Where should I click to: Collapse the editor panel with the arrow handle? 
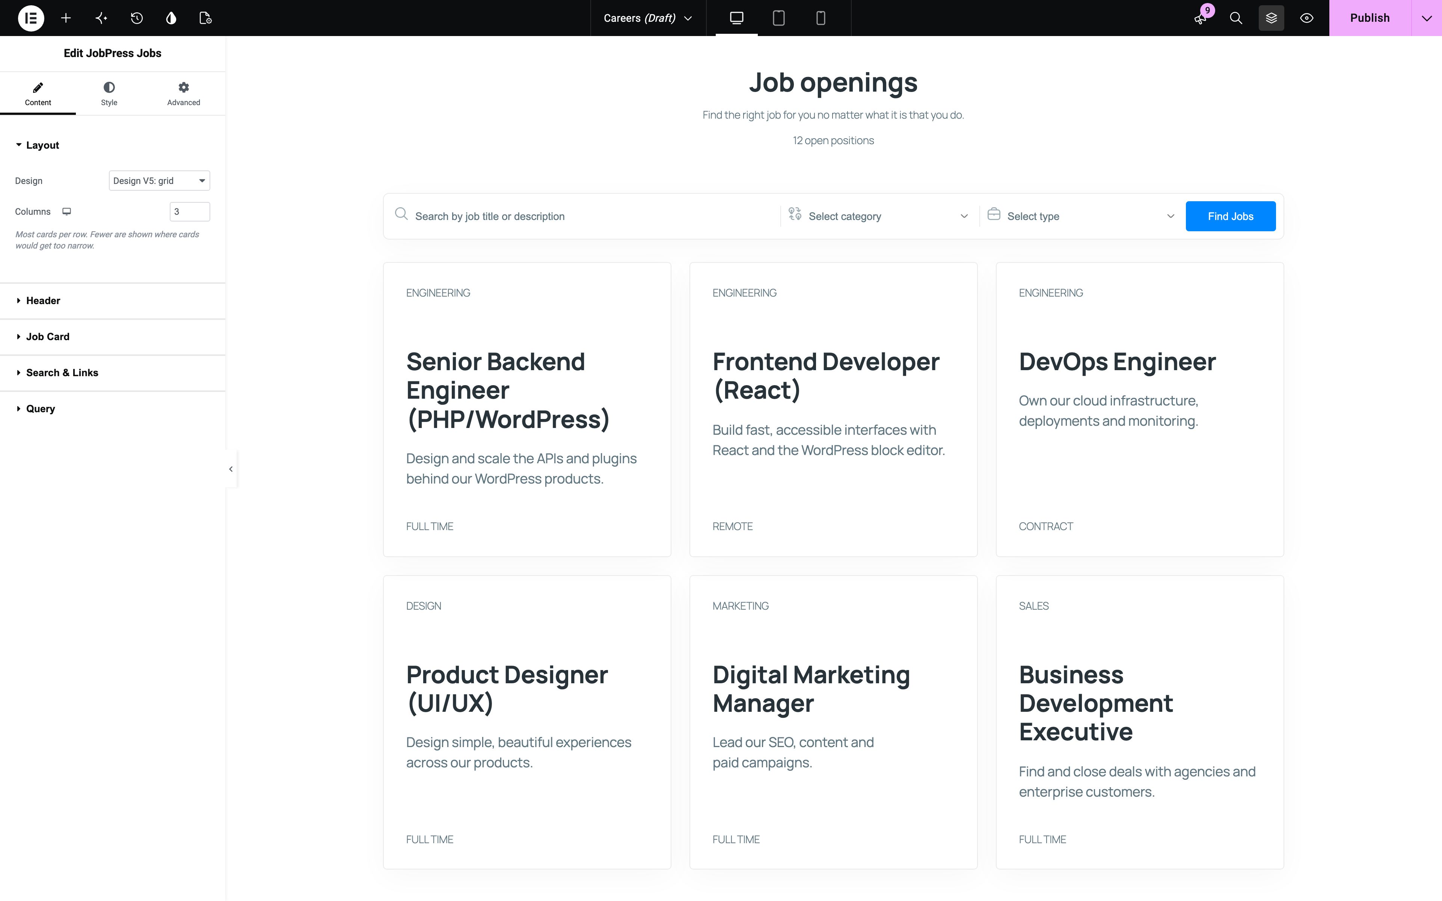coord(231,470)
